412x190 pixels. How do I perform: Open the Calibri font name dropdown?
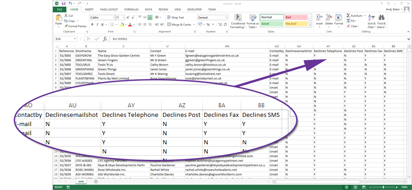point(114,17)
